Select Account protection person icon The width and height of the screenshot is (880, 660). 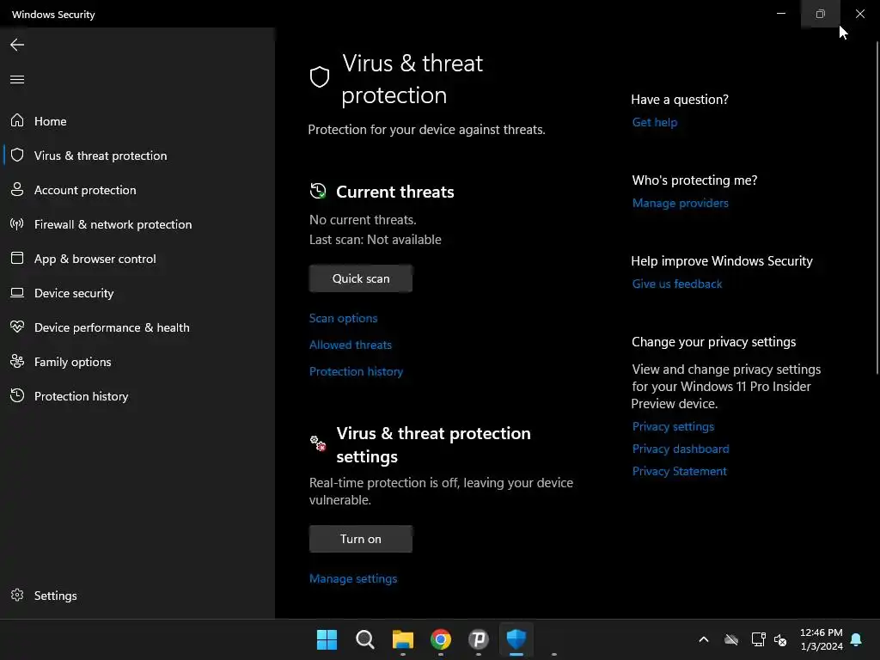tap(17, 190)
